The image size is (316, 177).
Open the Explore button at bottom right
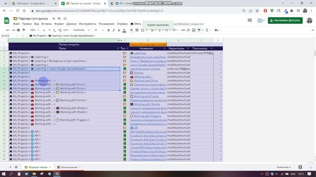[x=300, y=167]
